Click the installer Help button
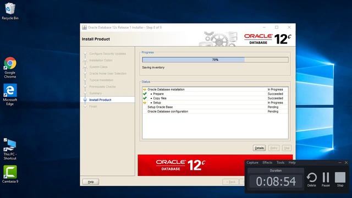 [x=91, y=182]
